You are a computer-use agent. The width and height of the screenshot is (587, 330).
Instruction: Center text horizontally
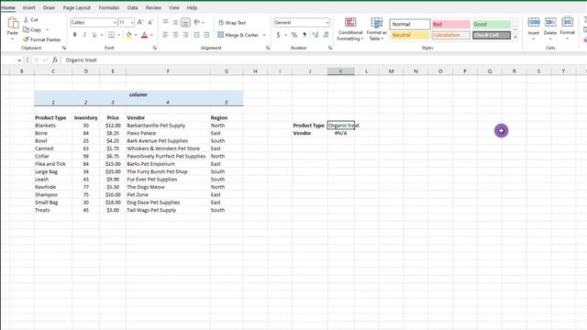pos(175,35)
